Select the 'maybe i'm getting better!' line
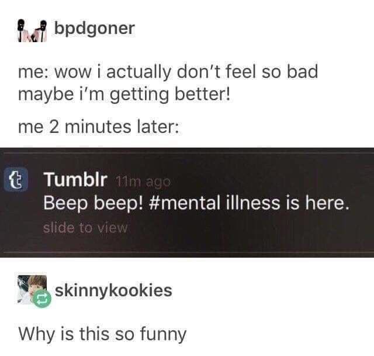This screenshot has width=374, height=356. [124, 95]
